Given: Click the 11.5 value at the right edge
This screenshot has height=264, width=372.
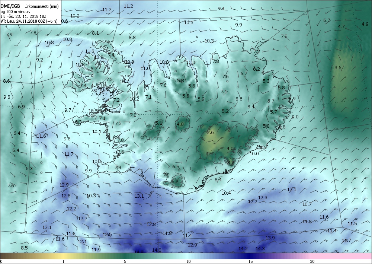Looking at the screenshot, I should coord(352,224).
